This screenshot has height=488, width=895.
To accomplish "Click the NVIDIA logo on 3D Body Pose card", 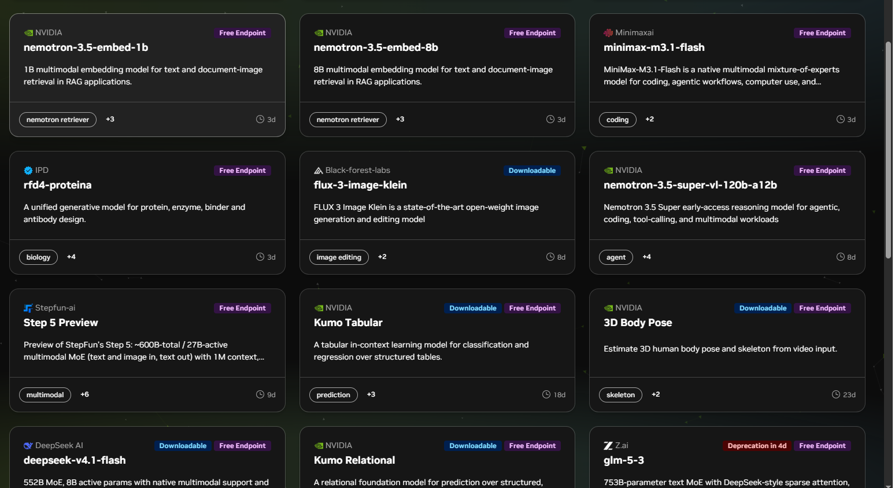I will pos(608,308).
